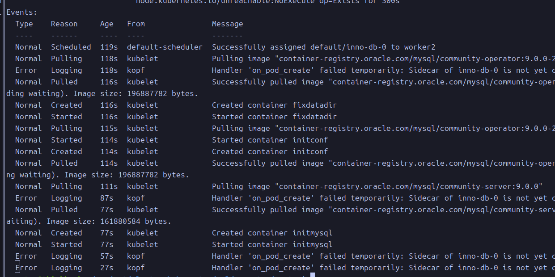Click "default-scheduler" in the From column
The height and width of the screenshot is (277, 555).
pyautogui.click(x=165, y=47)
